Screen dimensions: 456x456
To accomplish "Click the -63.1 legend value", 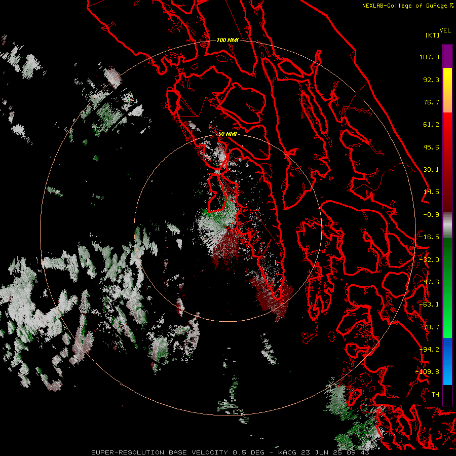I will 429,305.
